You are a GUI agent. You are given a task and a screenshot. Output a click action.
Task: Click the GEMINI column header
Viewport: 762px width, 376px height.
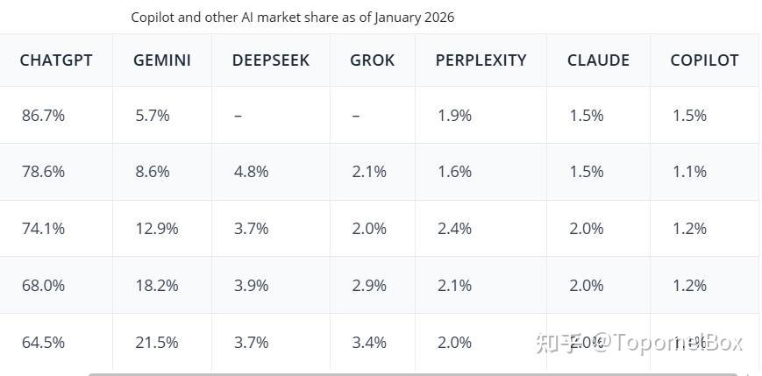coord(162,60)
